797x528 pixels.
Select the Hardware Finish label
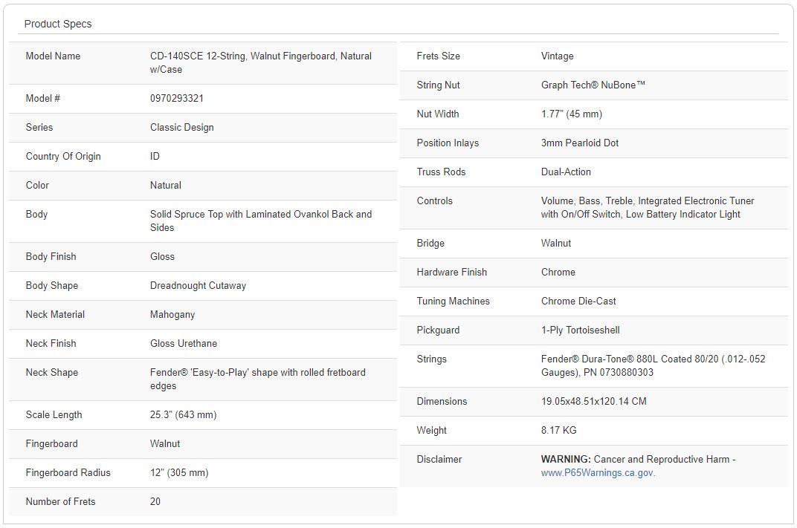(x=452, y=272)
